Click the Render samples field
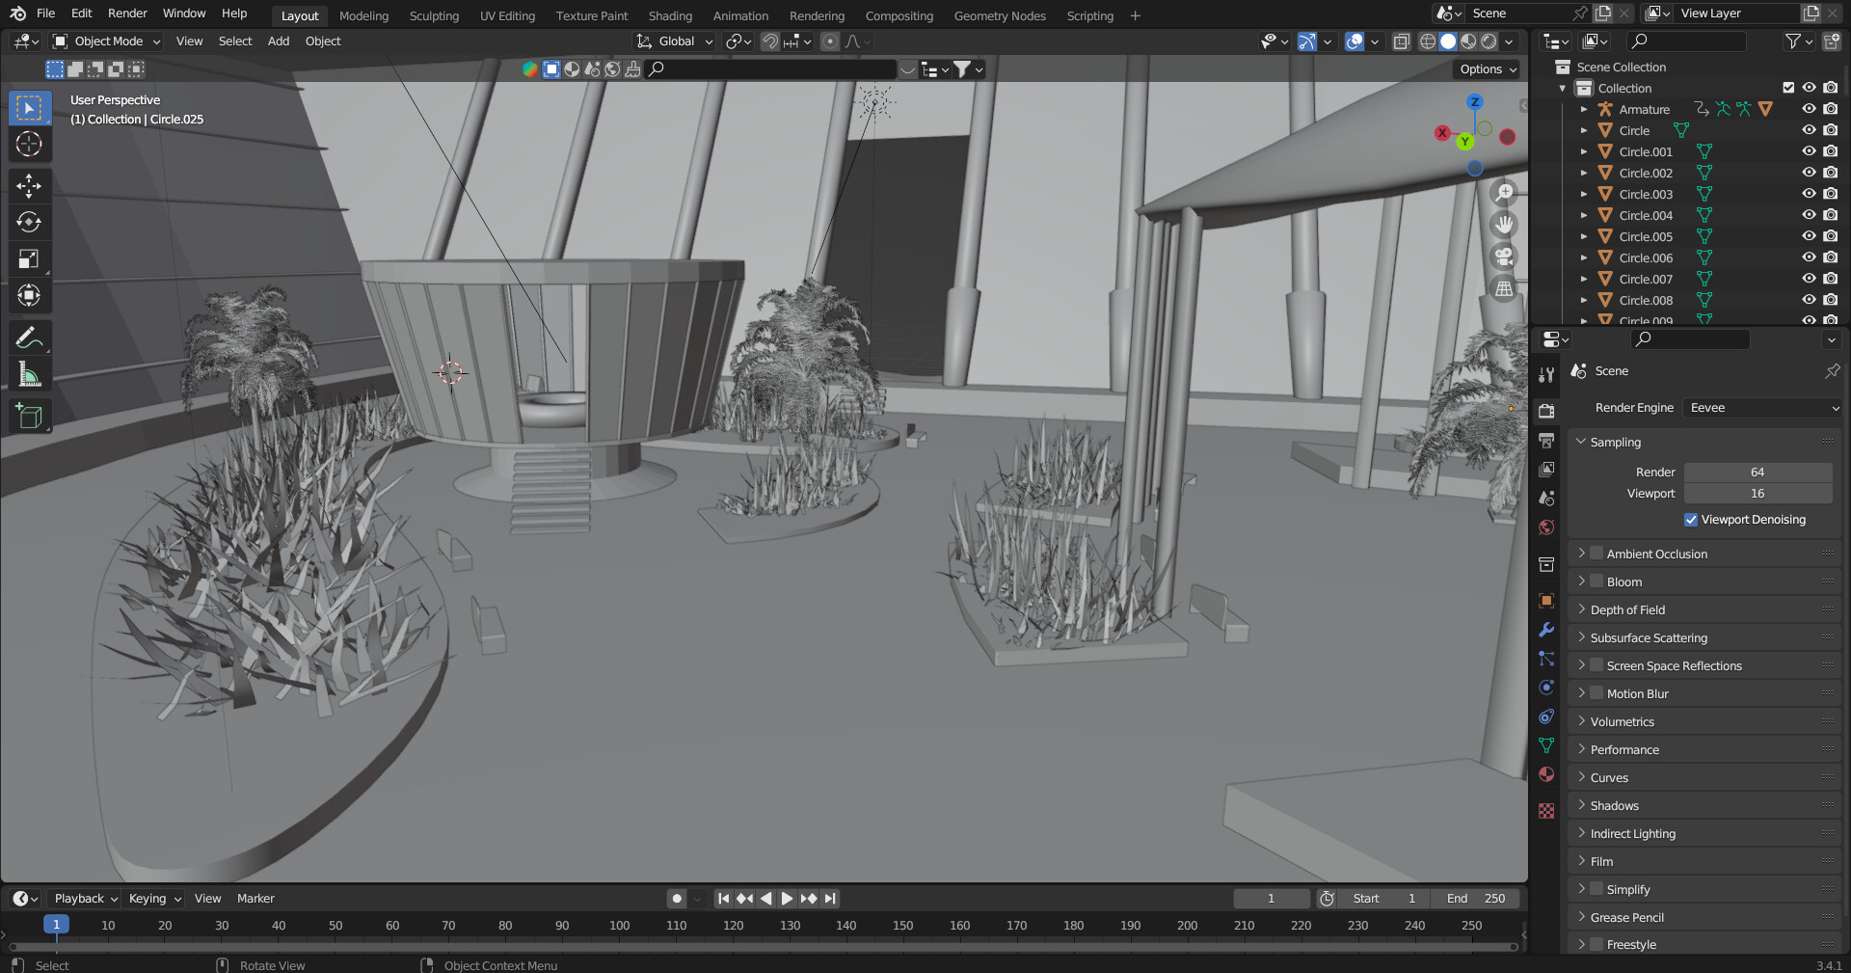This screenshot has width=1851, height=973. [1757, 473]
